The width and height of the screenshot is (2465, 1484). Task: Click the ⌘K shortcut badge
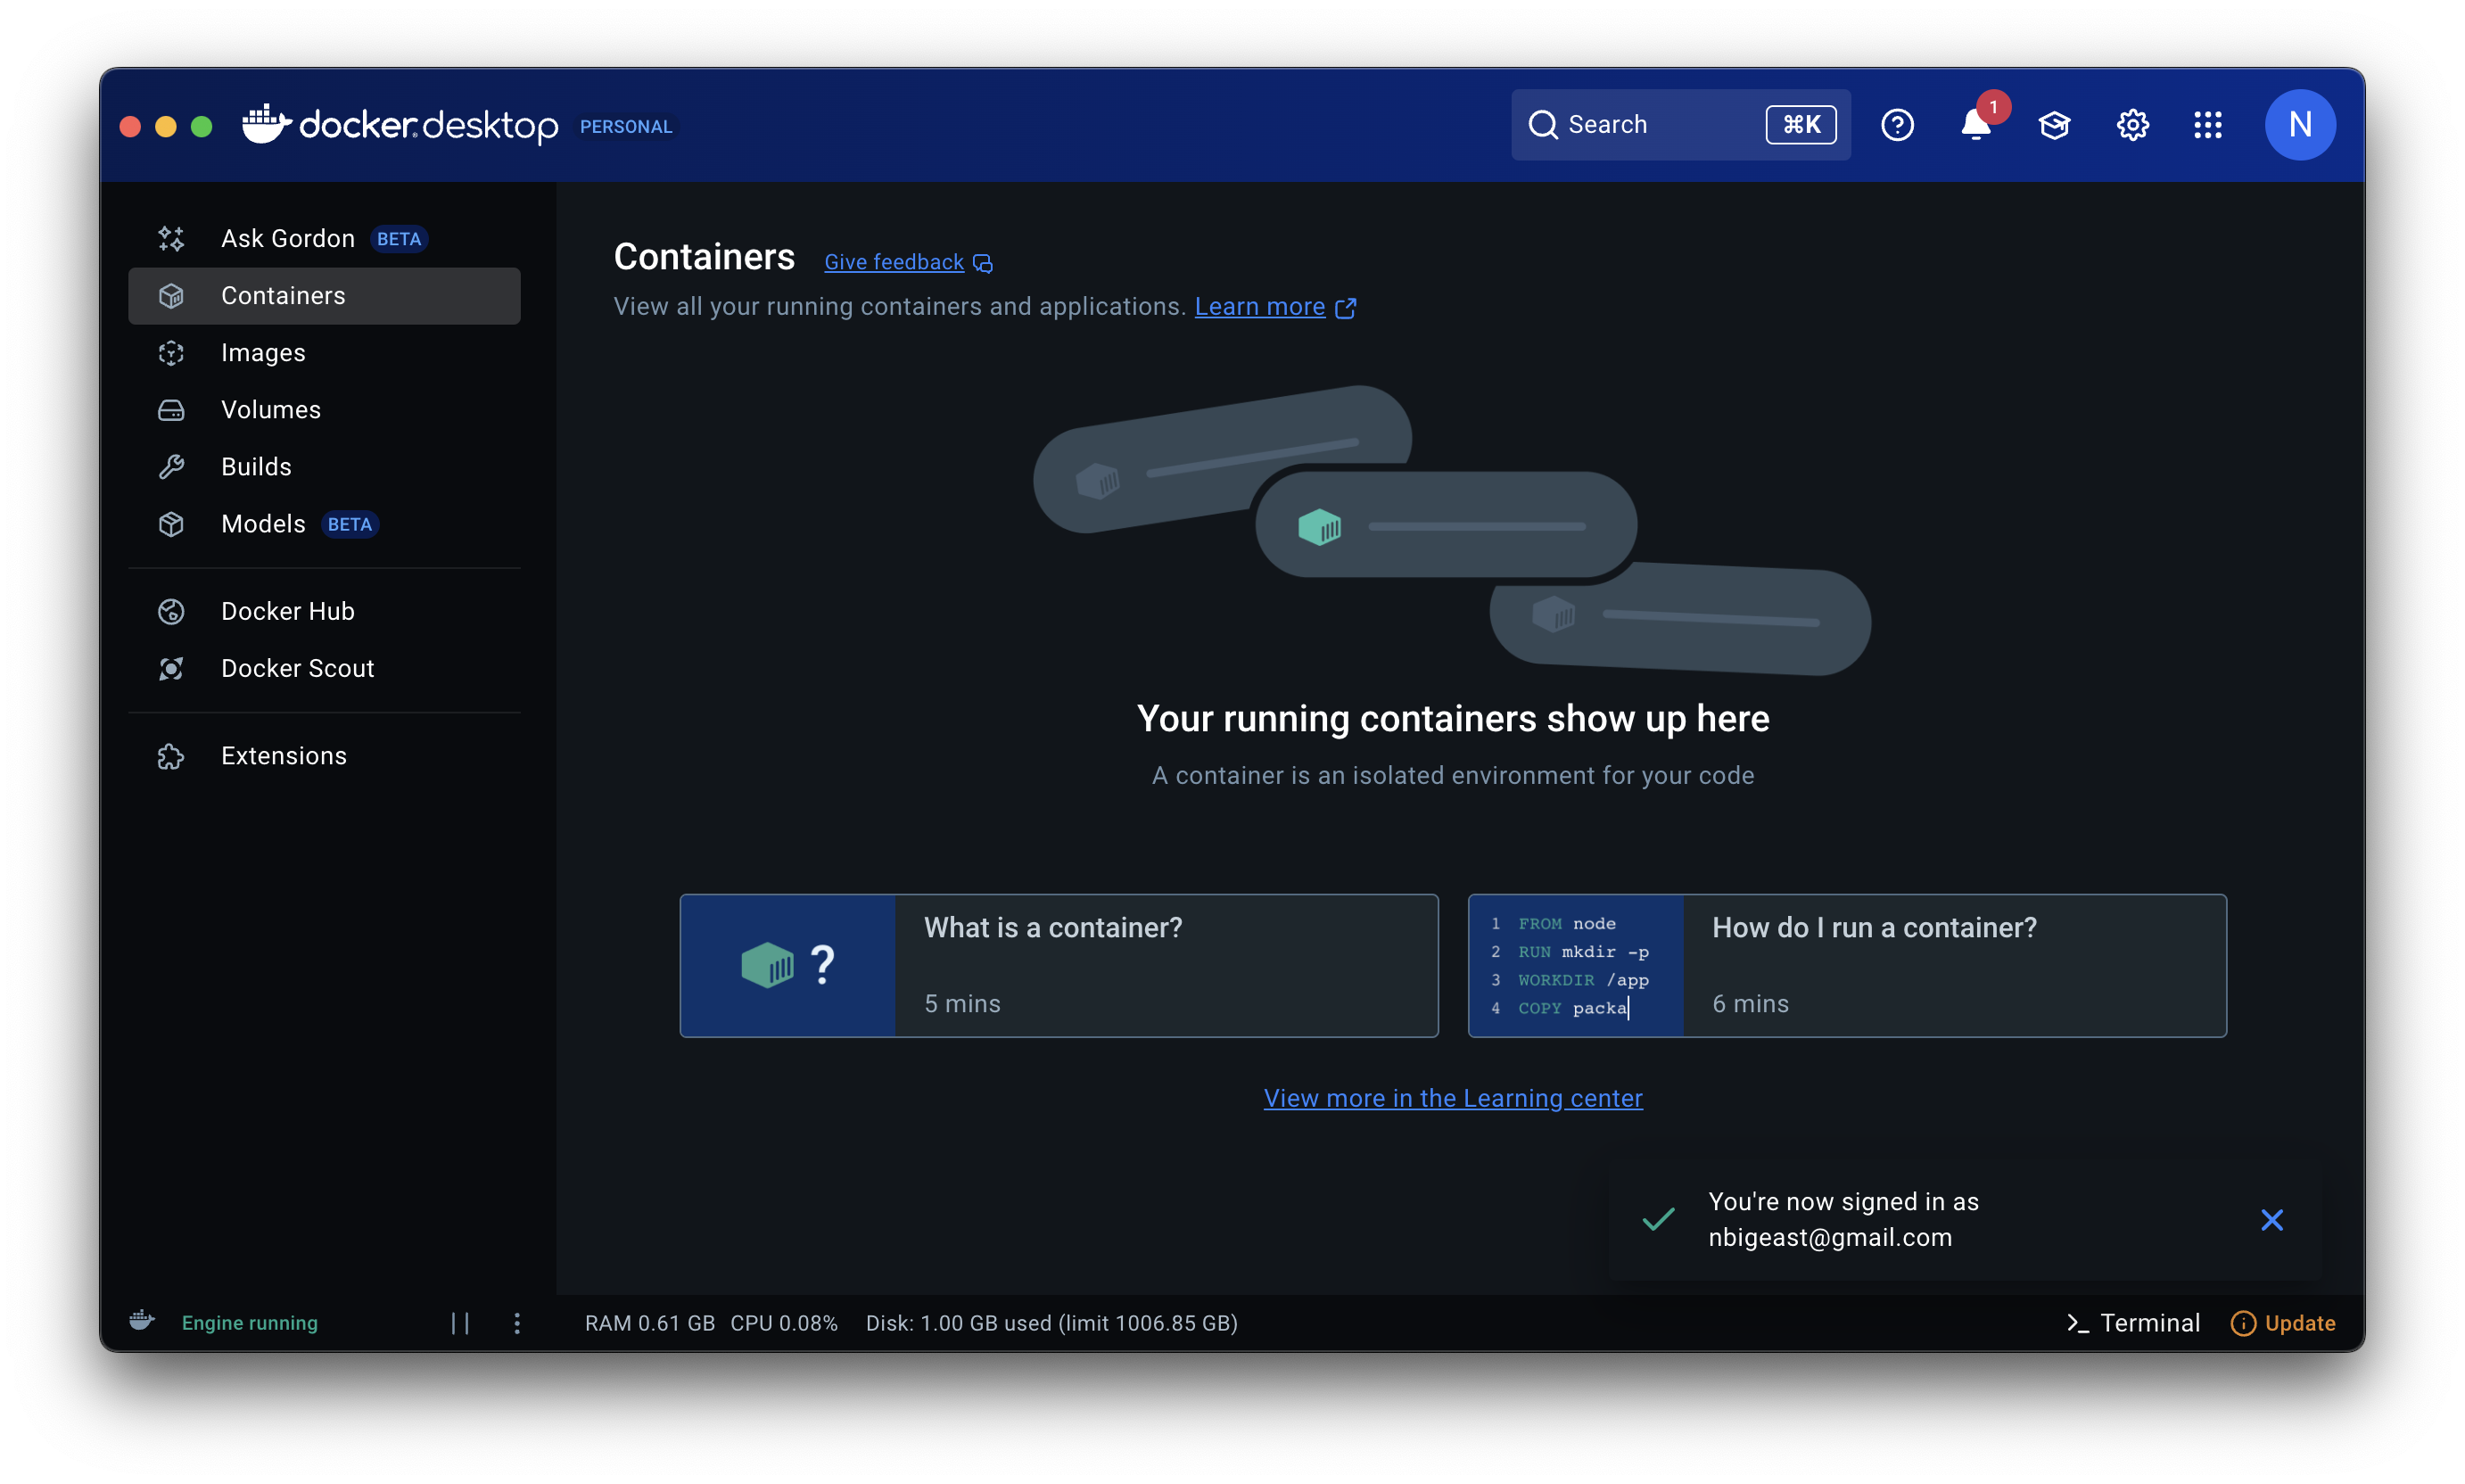point(1800,125)
